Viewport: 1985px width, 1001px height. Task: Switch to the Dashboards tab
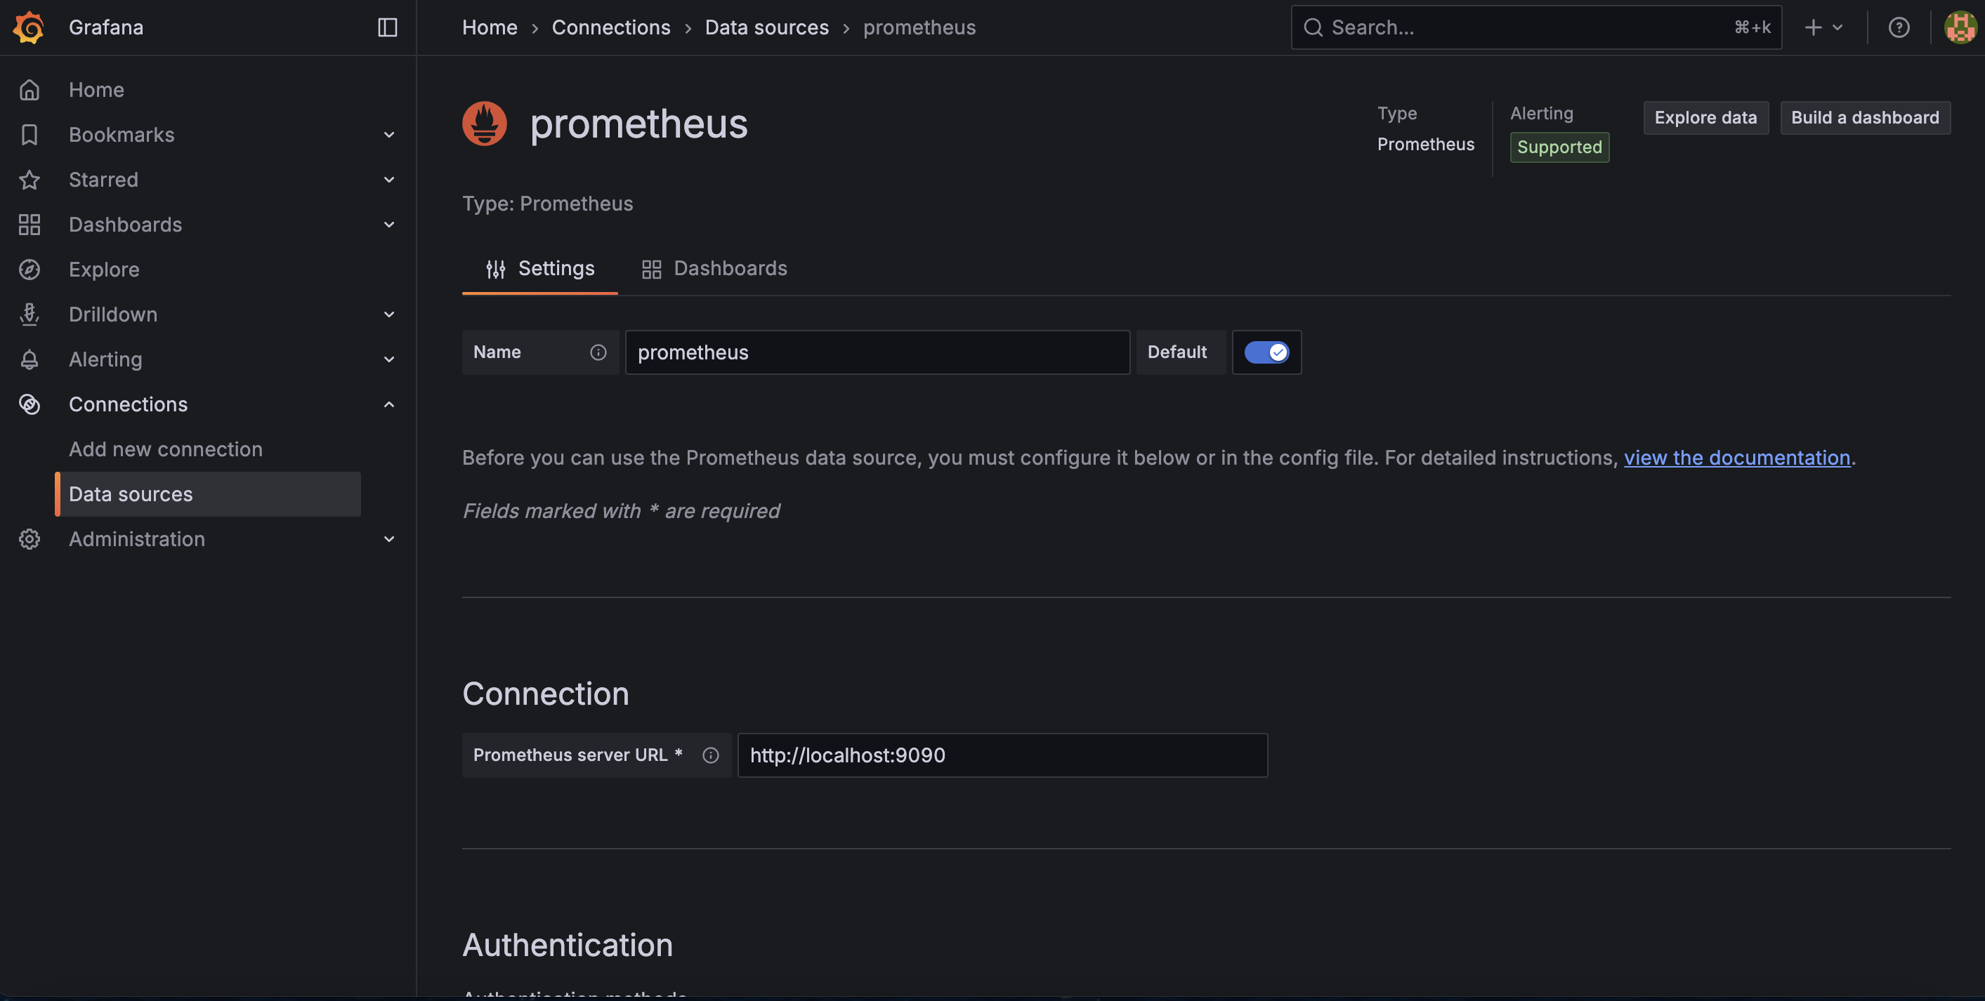point(714,269)
